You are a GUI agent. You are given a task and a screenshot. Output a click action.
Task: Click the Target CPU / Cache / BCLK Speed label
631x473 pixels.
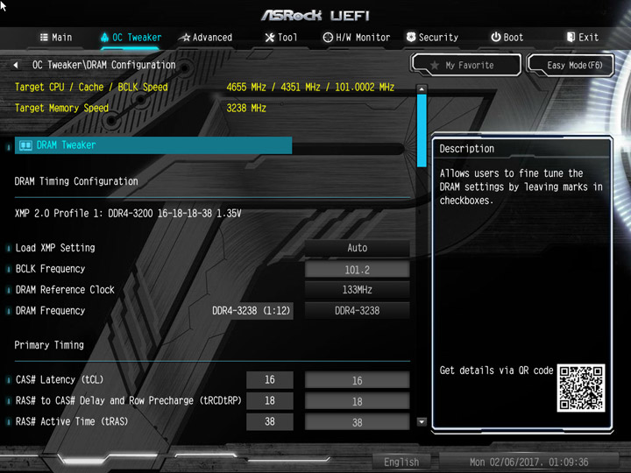[91, 88]
